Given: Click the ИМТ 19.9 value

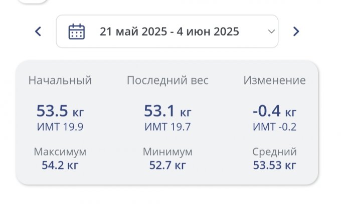Looking at the screenshot, I should 60,127.
